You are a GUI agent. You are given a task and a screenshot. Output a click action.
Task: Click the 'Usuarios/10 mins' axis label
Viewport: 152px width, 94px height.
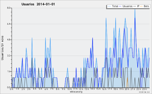coord(2,48)
